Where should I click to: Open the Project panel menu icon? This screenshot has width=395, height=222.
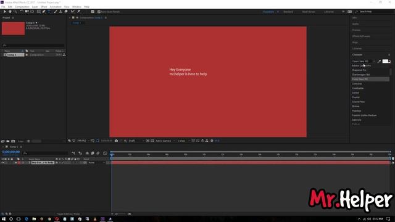(x=13, y=18)
